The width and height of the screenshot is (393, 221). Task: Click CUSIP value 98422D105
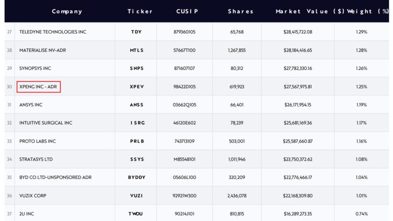tap(185, 87)
